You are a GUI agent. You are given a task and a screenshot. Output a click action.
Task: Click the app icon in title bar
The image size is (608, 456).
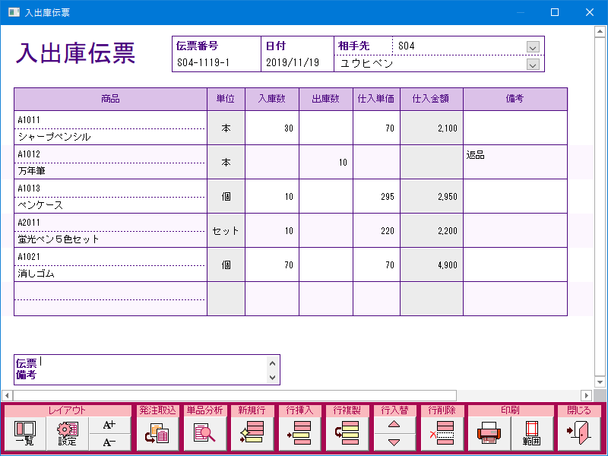14,12
